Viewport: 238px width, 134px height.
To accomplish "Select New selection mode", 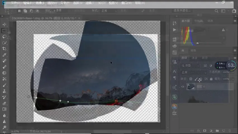I will [x=19, y=11].
